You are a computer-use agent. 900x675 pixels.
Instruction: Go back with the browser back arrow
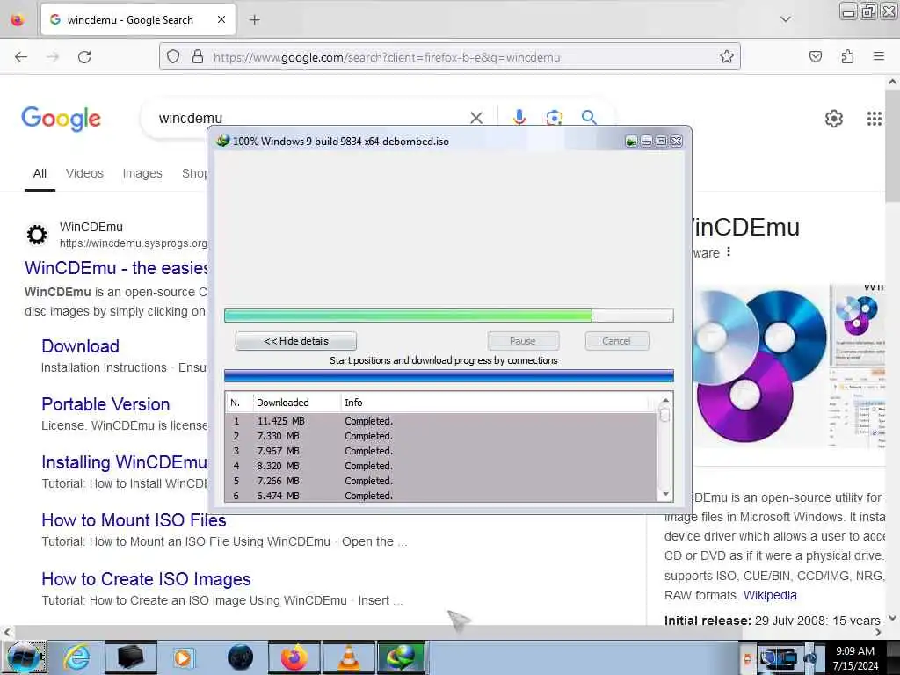point(21,57)
